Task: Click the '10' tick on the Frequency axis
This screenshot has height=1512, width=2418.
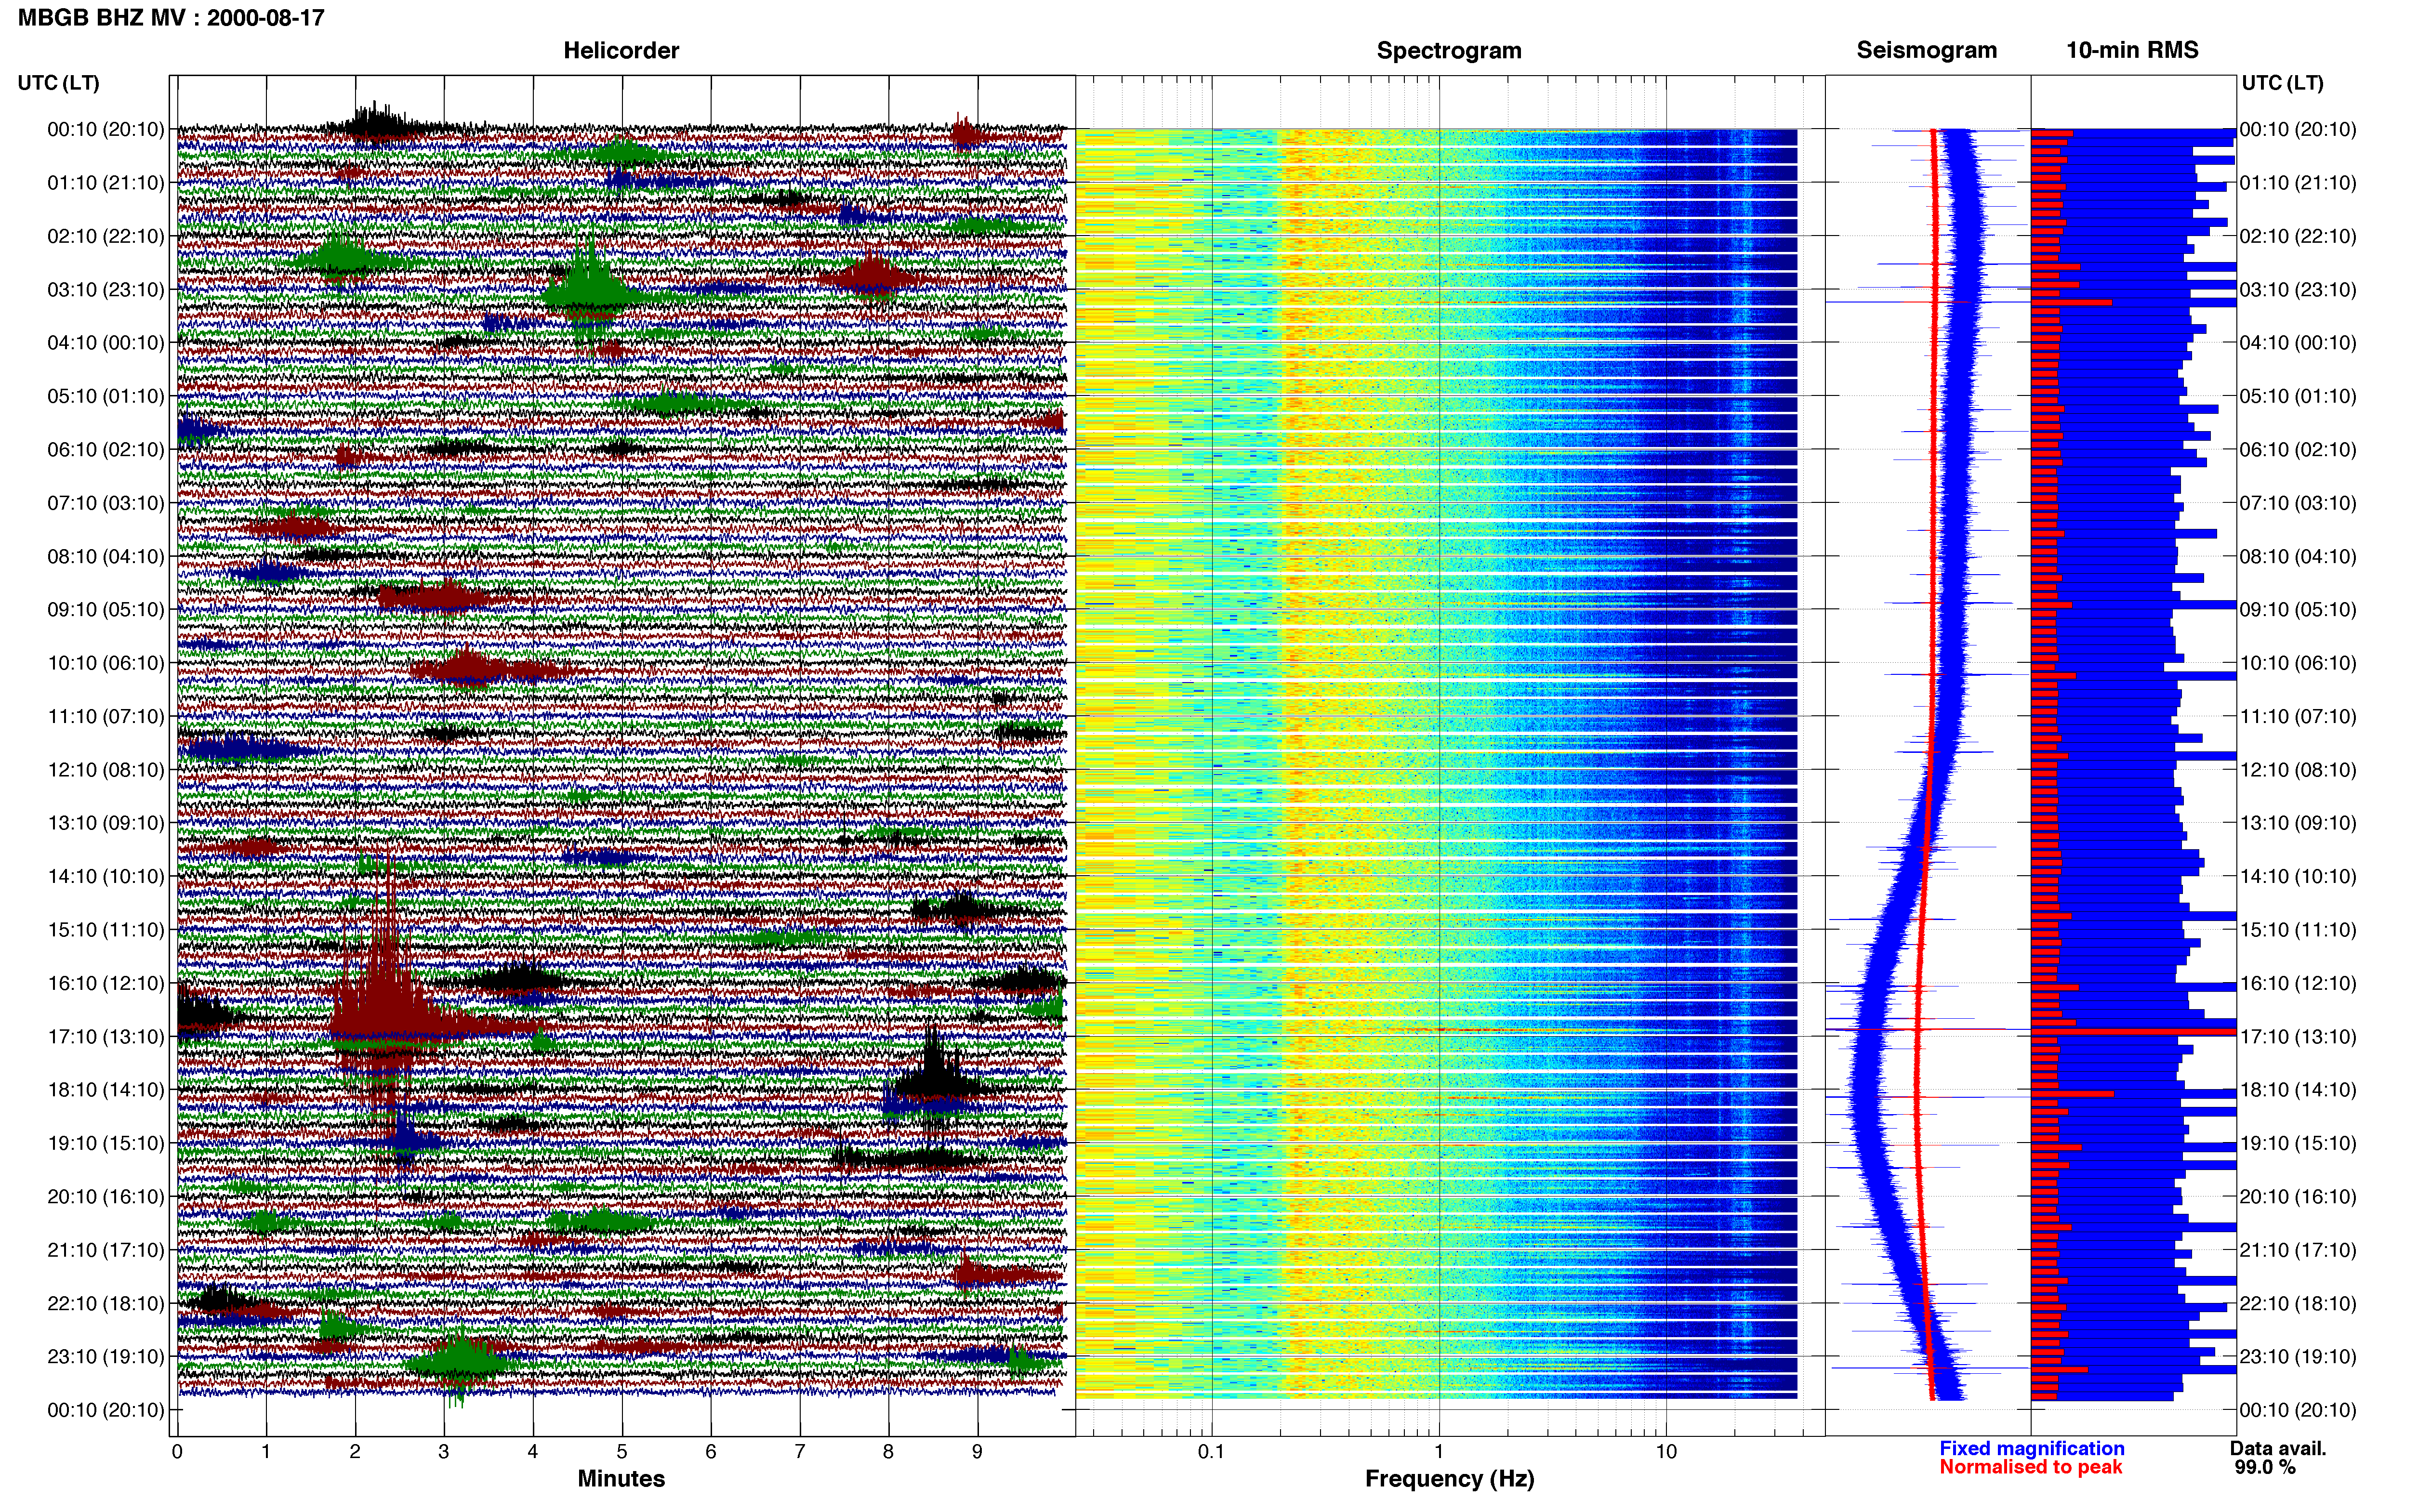Action: pyautogui.click(x=1666, y=1452)
